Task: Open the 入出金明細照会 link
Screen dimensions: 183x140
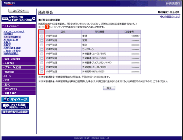Action: (x=12, y=37)
